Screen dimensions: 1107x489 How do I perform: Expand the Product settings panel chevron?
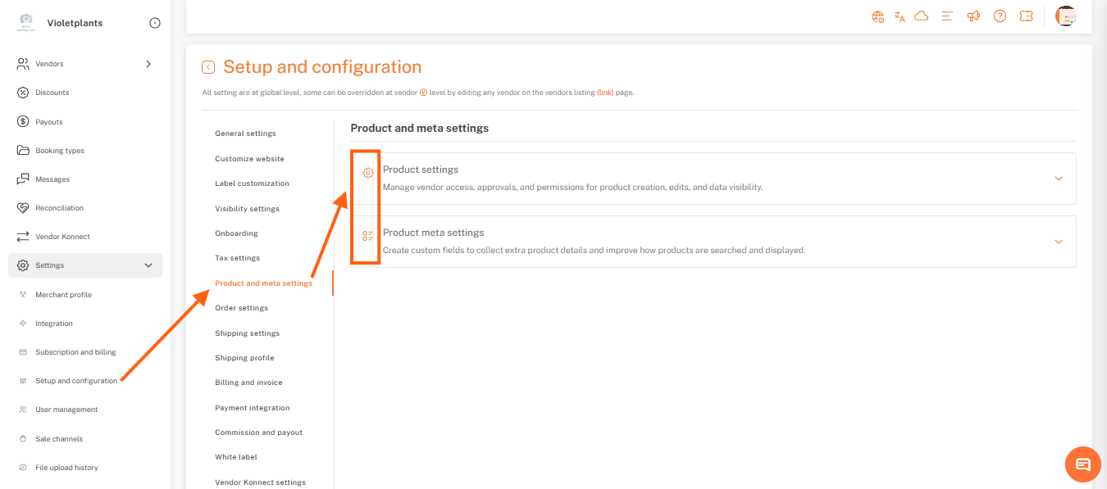pyautogui.click(x=1059, y=179)
